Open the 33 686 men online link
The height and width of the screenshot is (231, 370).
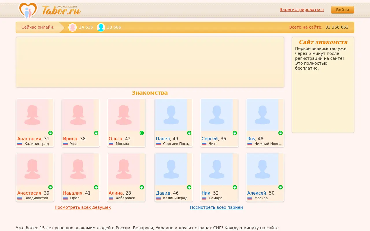tap(114, 27)
